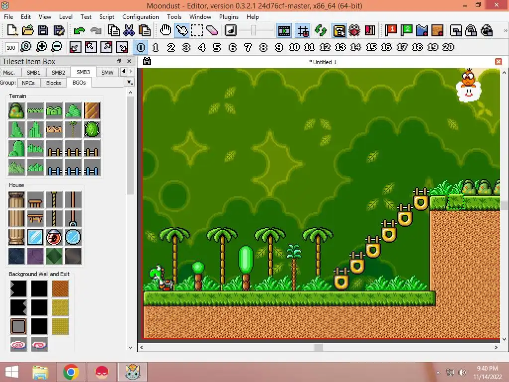
Task: Choose the purple house wall swatch
Action: pos(35,256)
